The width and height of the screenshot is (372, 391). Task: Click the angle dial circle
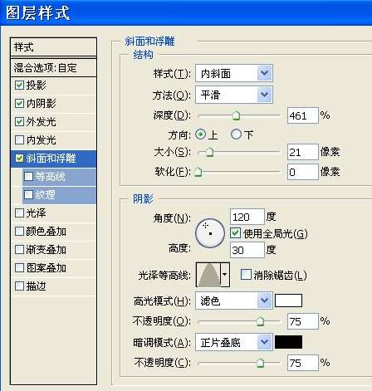click(x=210, y=233)
